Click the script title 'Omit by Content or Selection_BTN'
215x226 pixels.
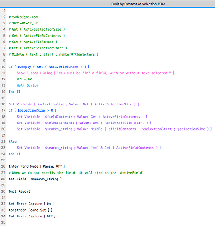click(138, 4)
